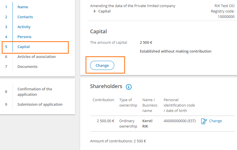The width and height of the screenshot is (237, 150).
Task: Open the Shareholders info icon
Action: 129,87
